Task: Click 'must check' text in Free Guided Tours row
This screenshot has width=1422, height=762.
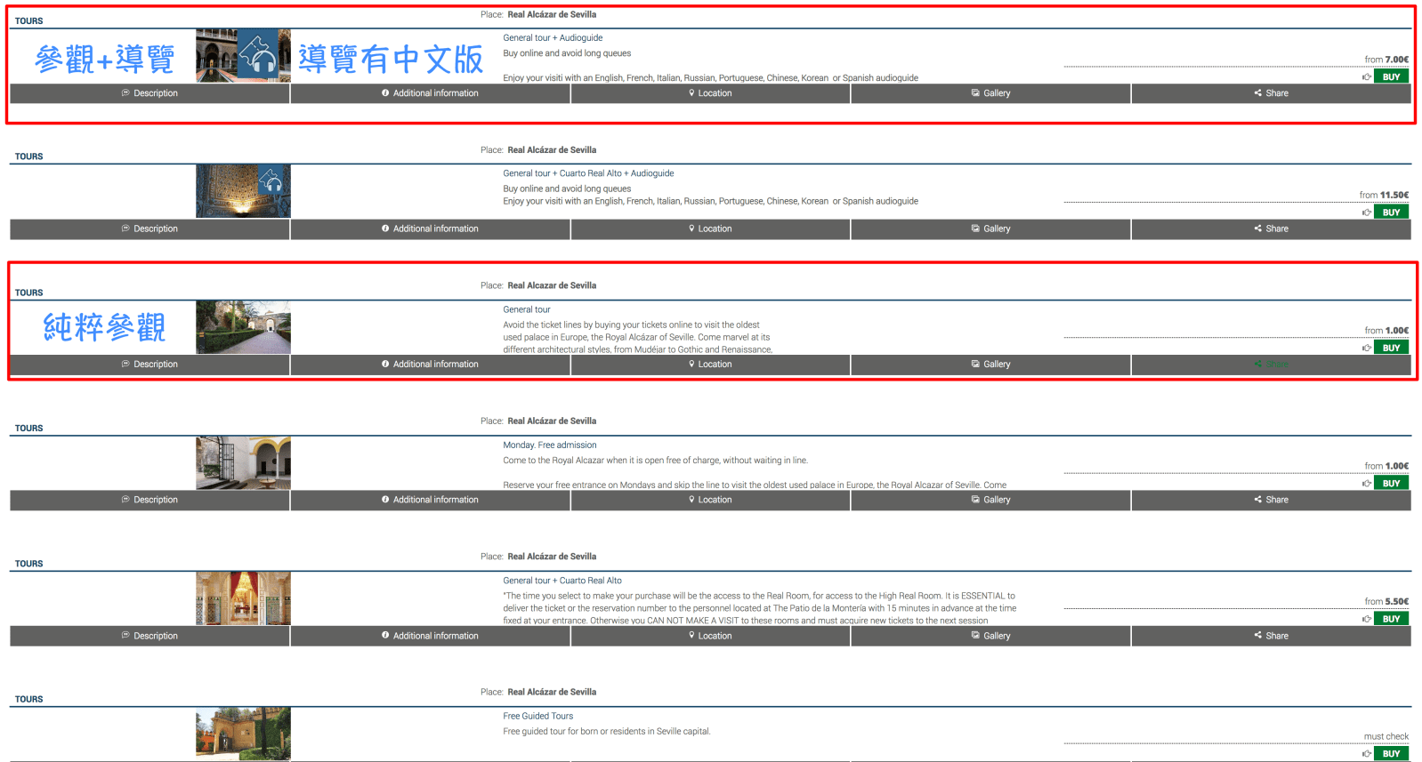Action: tap(1386, 737)
